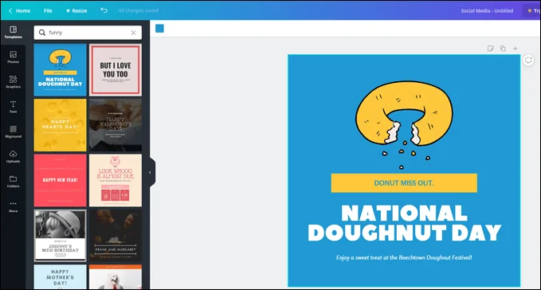
Task: Click the blue color swatch in toolbar
Action: pos(159,28)
